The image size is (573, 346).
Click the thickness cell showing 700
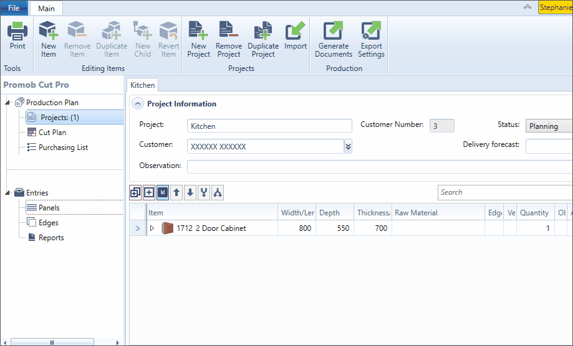point(373,228)
